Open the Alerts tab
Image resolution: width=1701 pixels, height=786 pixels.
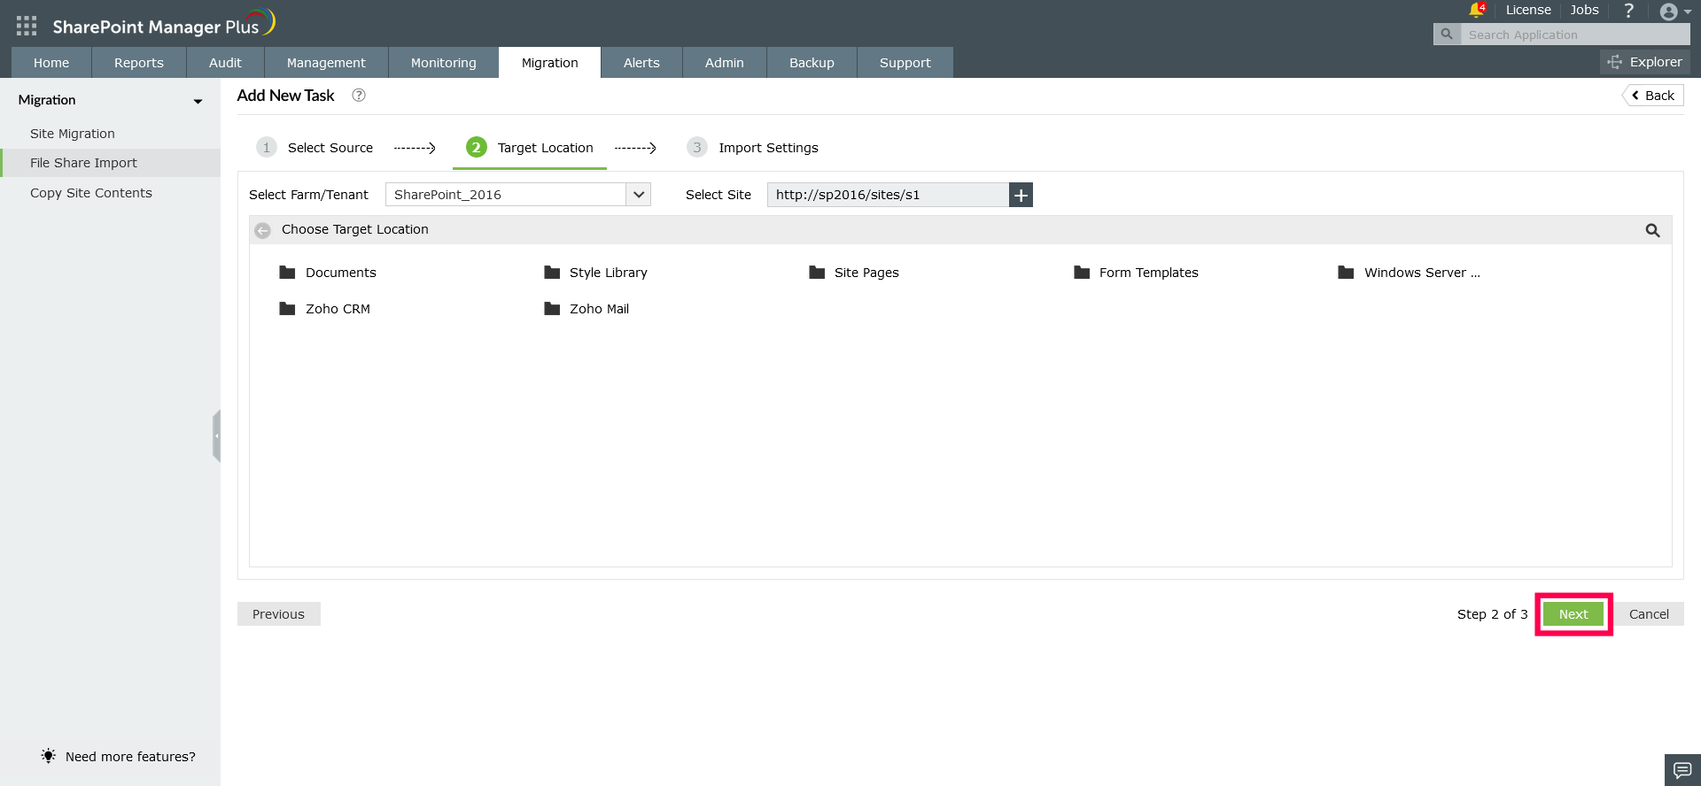641,63
